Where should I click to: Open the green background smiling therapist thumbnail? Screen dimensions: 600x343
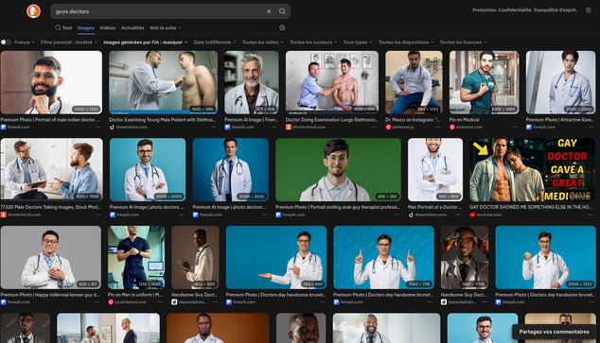[x=338, y=169]
